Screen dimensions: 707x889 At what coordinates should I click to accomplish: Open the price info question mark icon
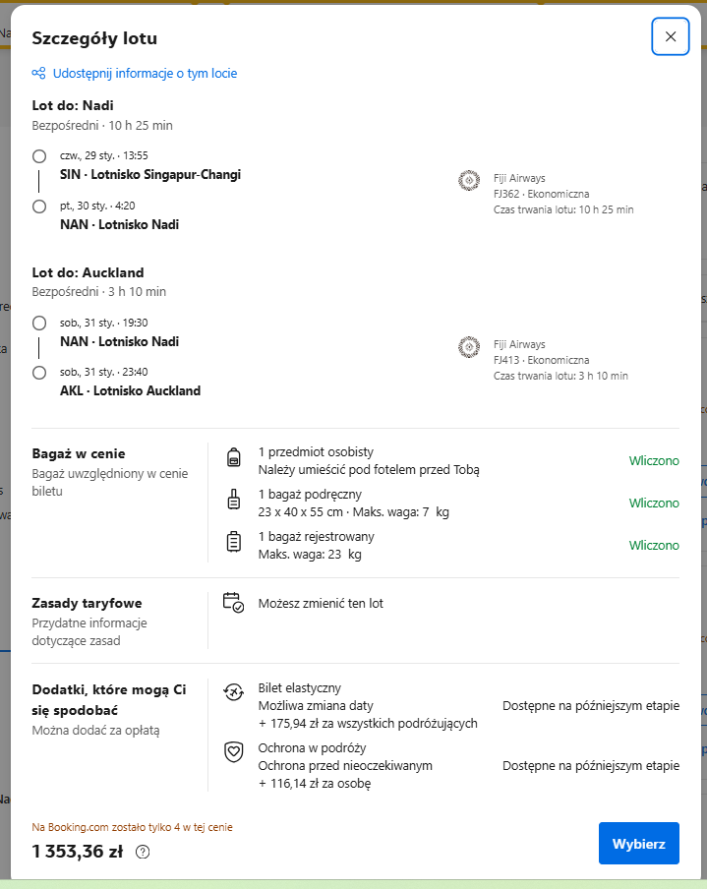coord(143,852)
